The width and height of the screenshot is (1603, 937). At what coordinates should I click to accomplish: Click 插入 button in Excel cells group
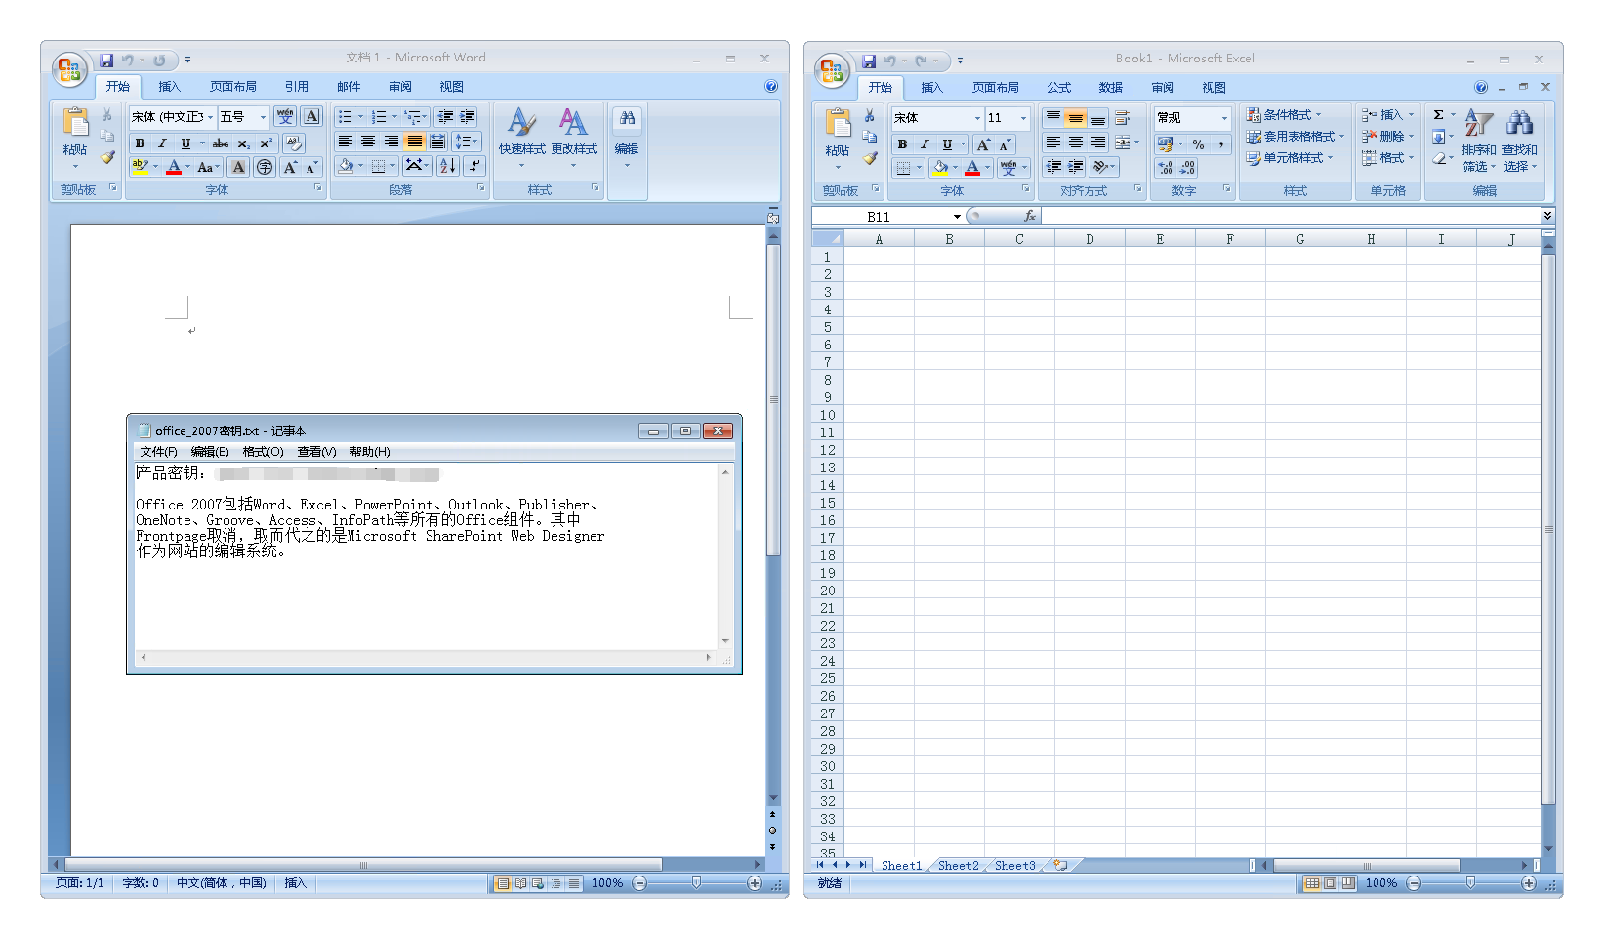click(1388, 115)
